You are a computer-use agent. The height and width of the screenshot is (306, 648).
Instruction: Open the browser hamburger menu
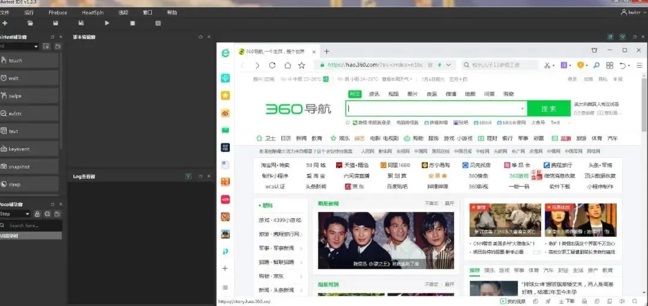click(x=640, y=65)
